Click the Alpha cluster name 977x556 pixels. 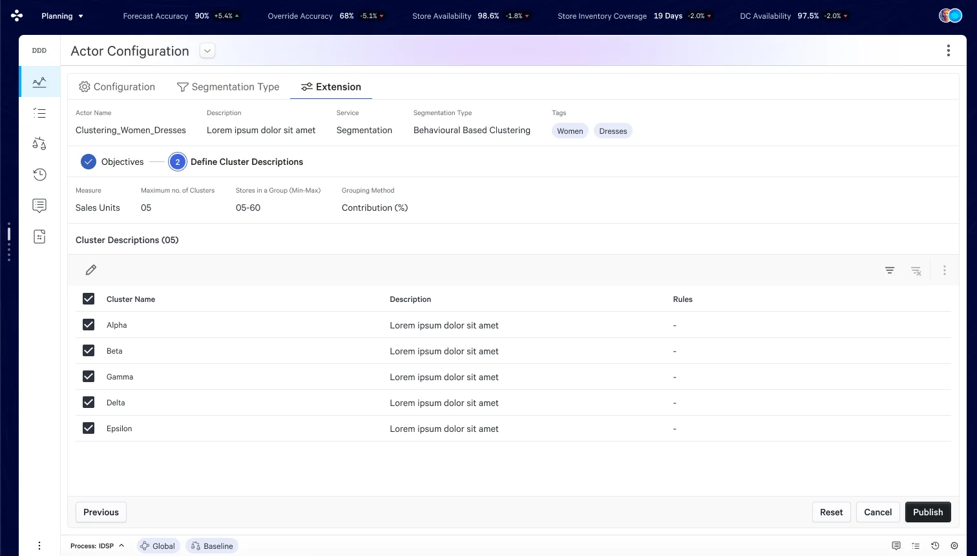click(116, 325)
